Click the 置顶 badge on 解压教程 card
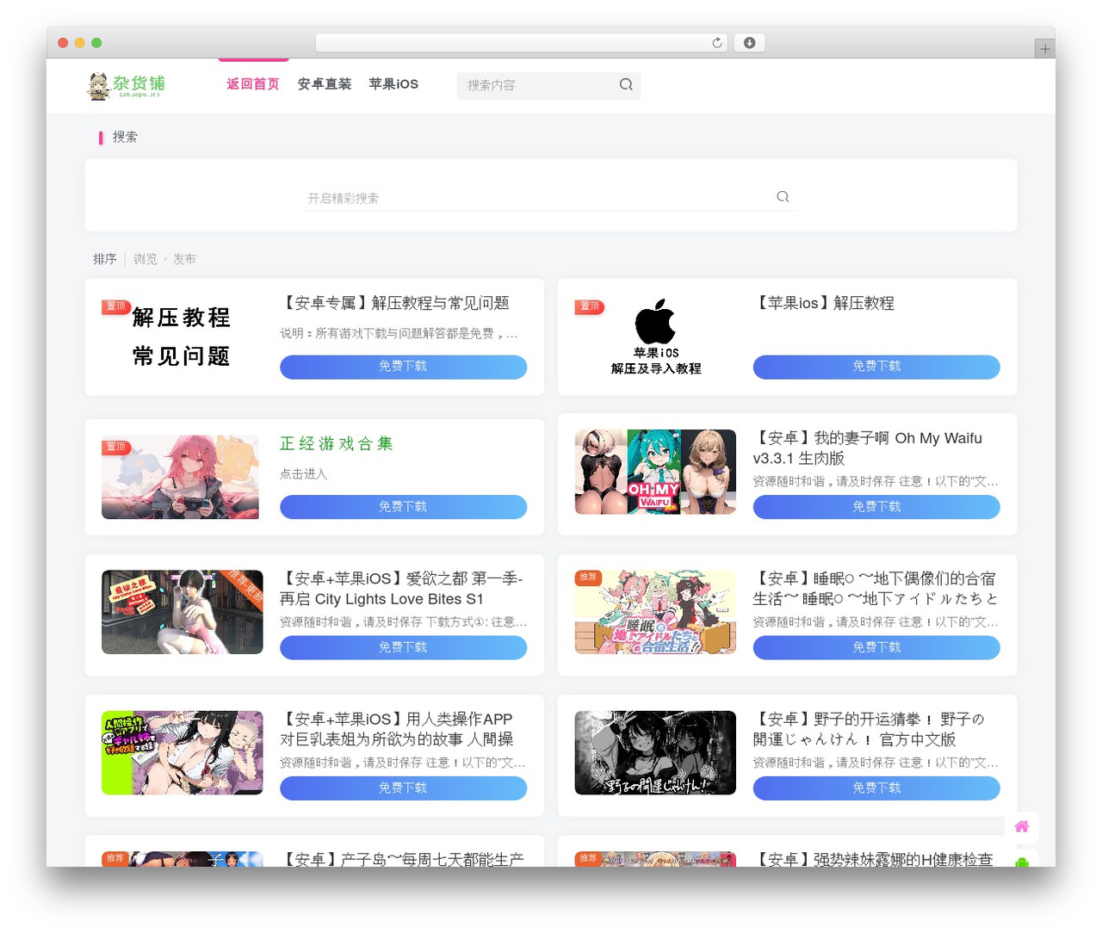Viewport: 1102px width, 933px height. pyautogui.click(x=116, y=306)
